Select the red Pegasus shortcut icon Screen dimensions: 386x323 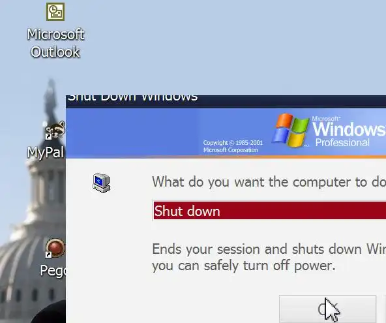55,248
